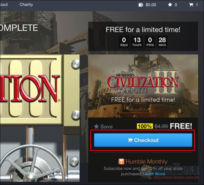The height and width of the screenshot is (185, 204).
Task: Save the game to wishlist
Action: click(104, 126)
